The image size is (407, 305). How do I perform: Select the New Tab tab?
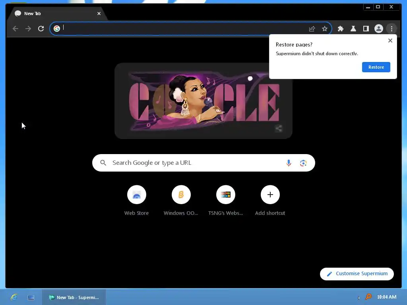tap(57, 14)
